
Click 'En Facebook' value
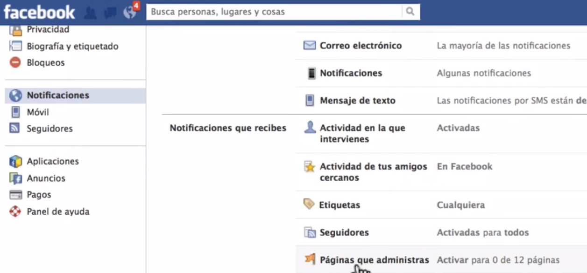[465, 166]
